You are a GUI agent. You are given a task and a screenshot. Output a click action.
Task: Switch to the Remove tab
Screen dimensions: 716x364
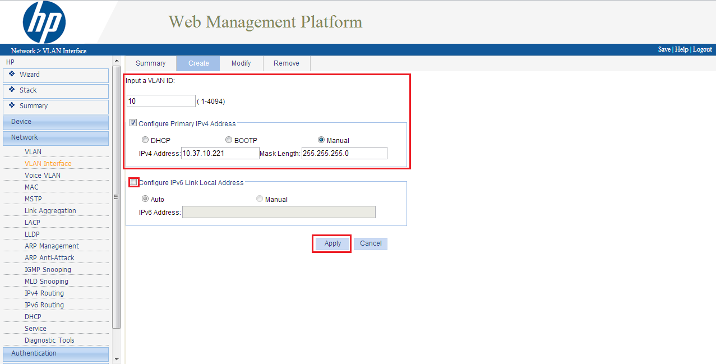(287, 63)
